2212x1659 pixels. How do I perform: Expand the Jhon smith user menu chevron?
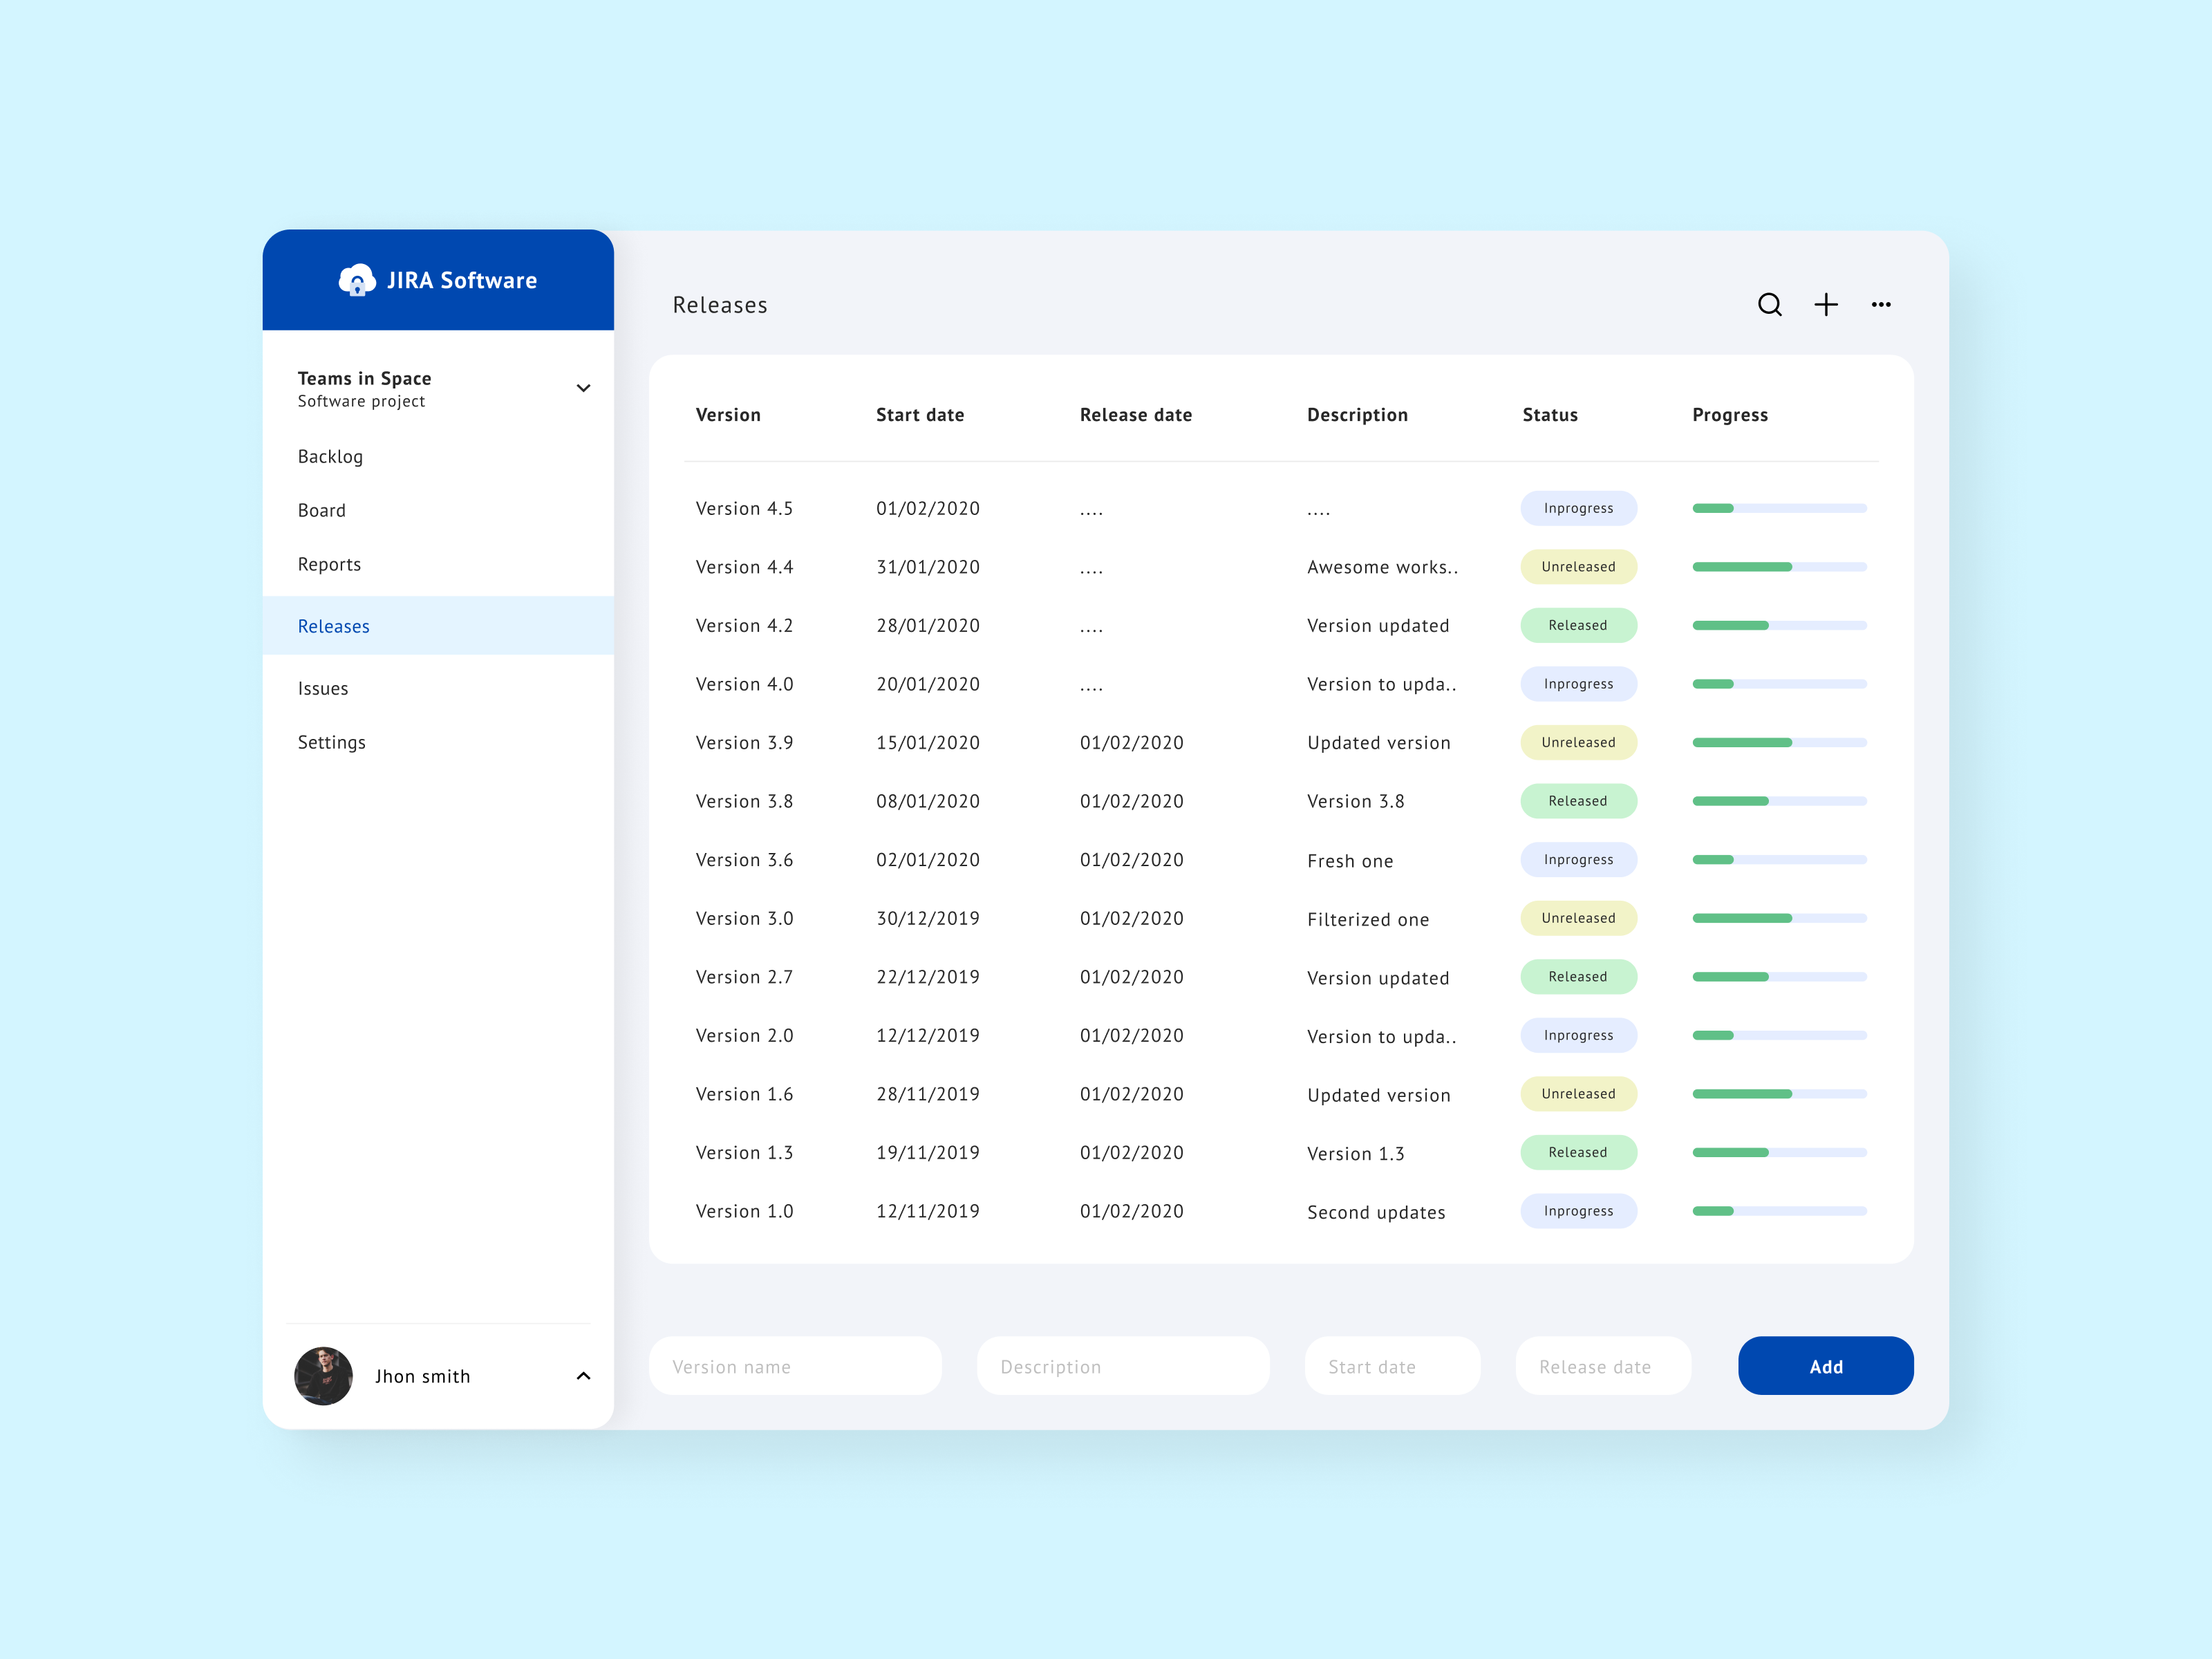coord(583,1376)
